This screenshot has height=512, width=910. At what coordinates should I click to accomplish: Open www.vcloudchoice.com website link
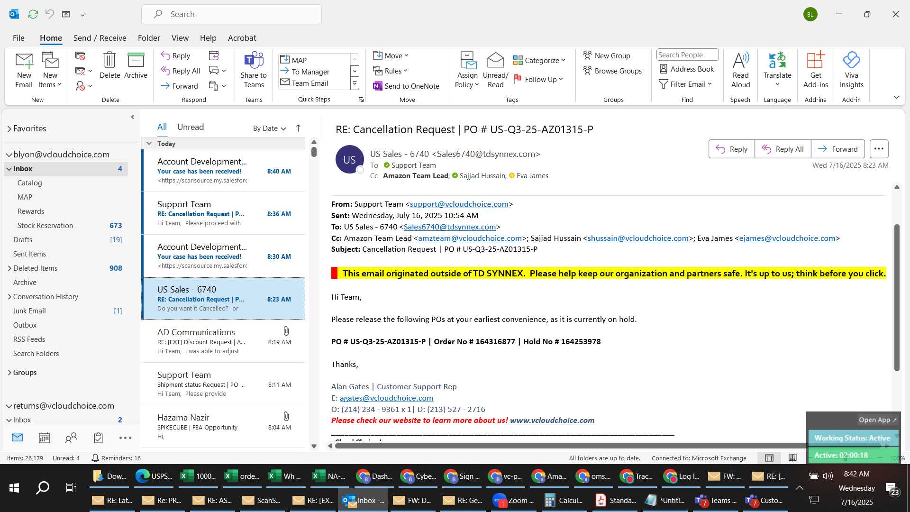552,421
